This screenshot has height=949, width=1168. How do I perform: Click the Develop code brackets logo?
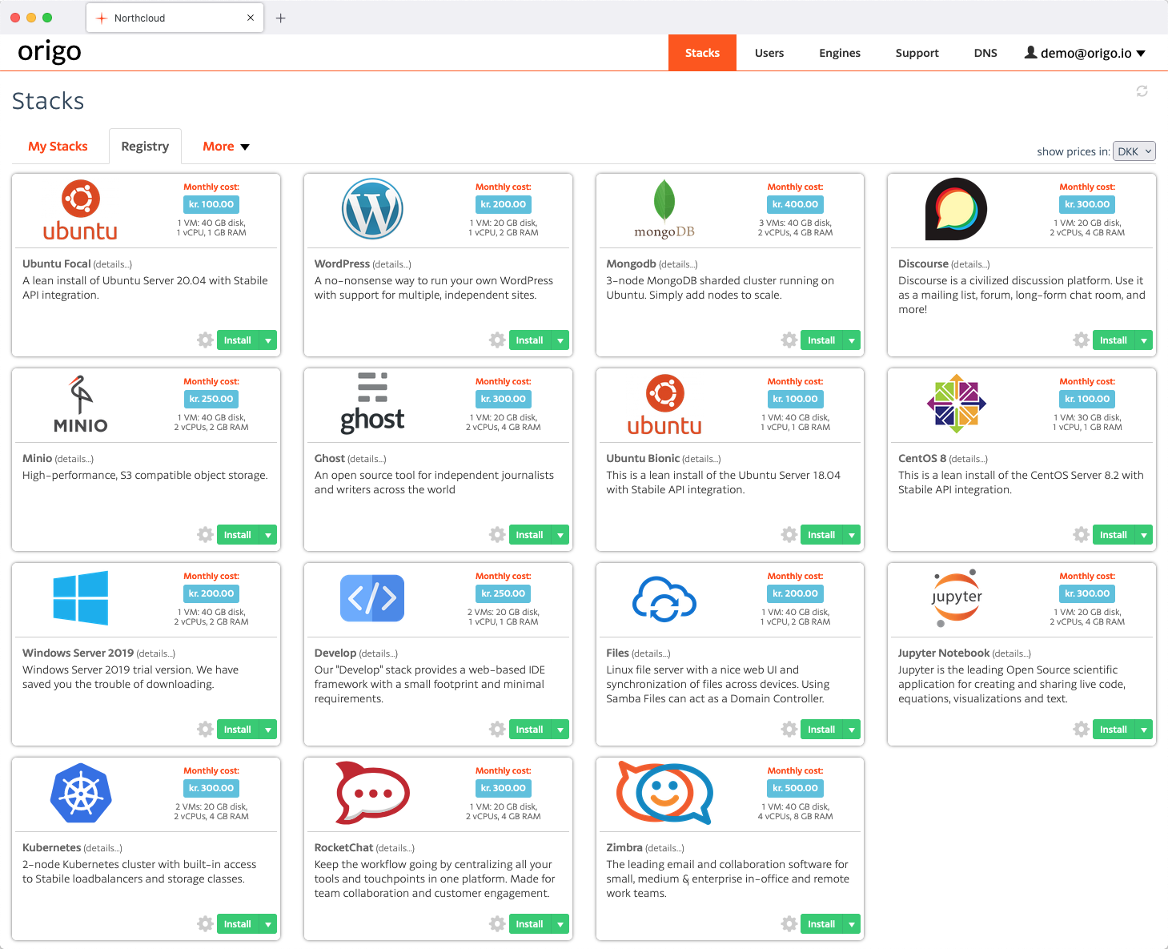(x=372, y=598)
